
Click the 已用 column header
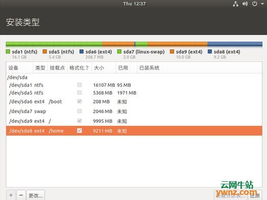[x=126, y=68]
